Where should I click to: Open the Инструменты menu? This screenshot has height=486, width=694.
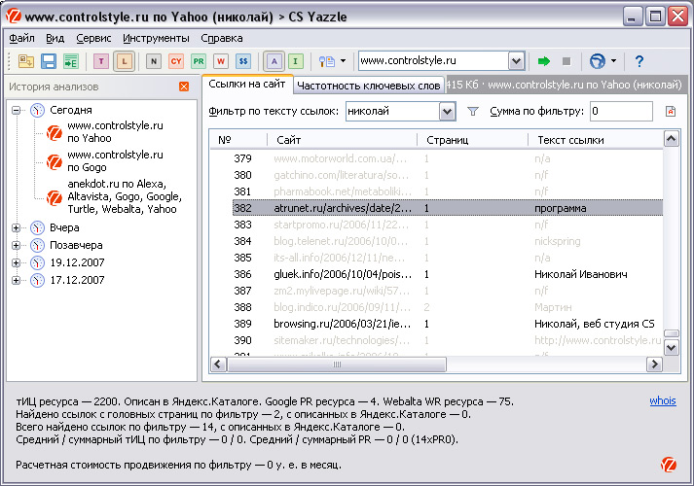pyautogui.click(x=156, y=38)
